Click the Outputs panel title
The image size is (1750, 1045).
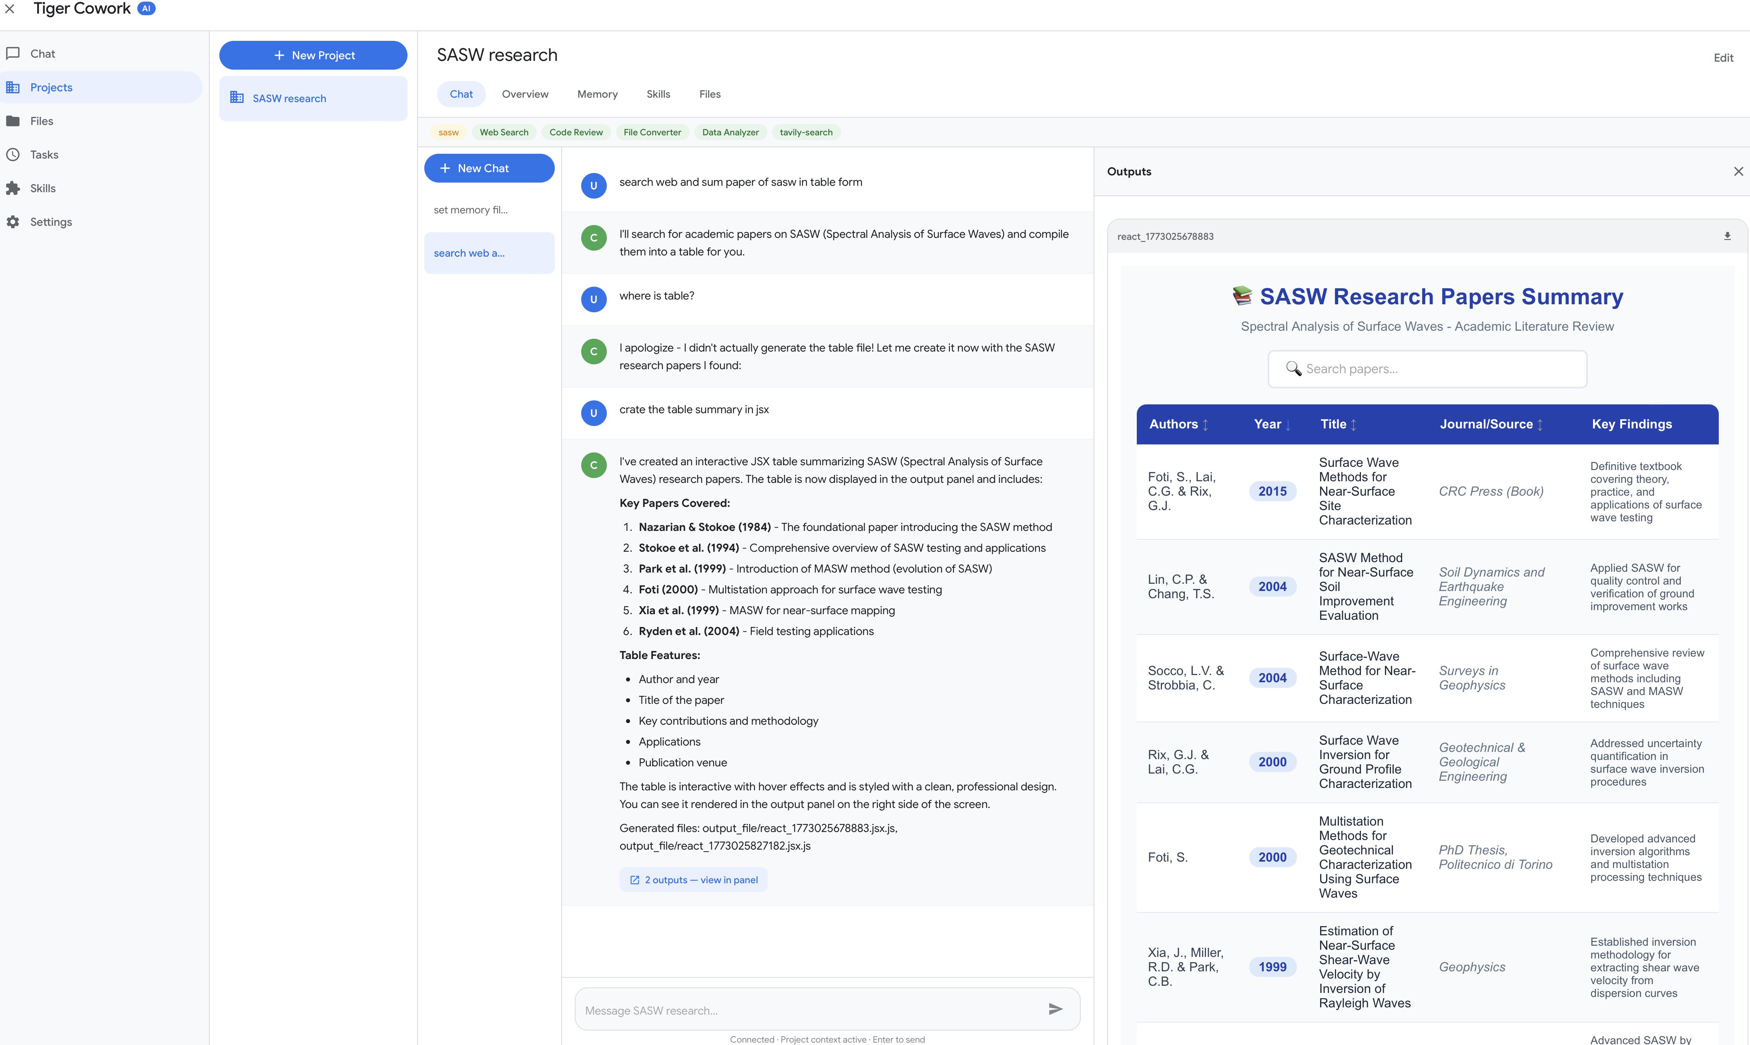[x=1129, y=171]
